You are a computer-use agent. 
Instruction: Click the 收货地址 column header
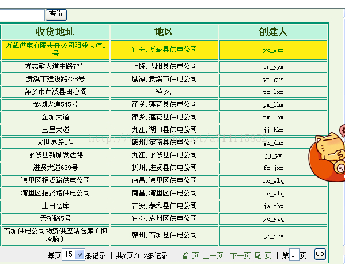(55, 32)
